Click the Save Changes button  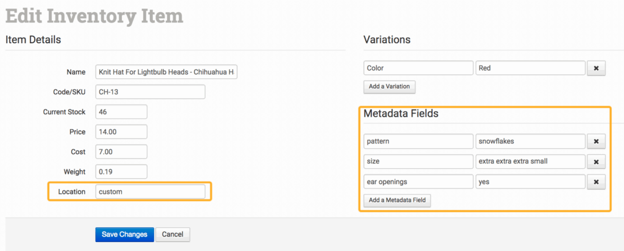(124, 235)
